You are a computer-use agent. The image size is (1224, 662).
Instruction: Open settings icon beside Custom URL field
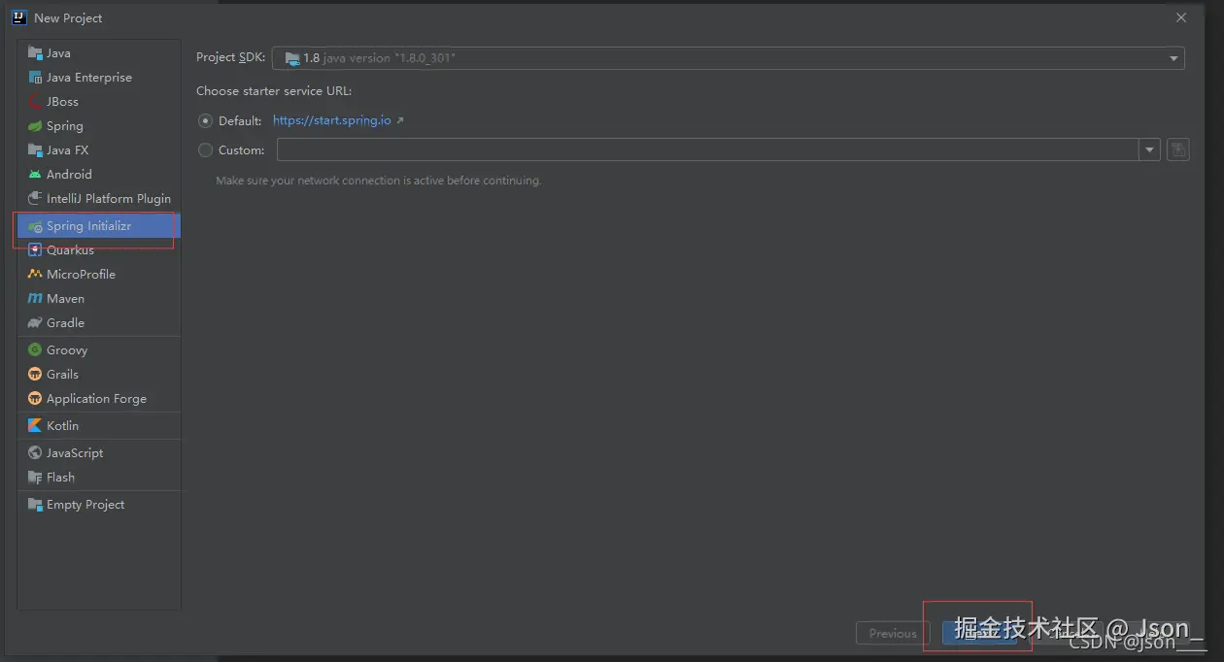1177,149
